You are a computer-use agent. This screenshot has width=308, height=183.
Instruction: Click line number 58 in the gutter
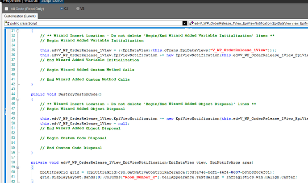[13, 162]
